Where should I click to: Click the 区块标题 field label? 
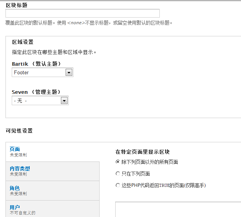coord(16,5)
